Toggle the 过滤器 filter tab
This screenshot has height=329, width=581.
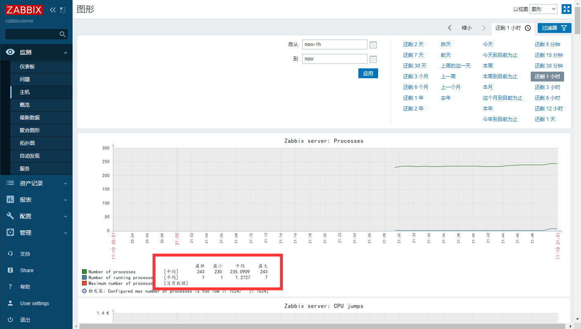pos(555,28)
